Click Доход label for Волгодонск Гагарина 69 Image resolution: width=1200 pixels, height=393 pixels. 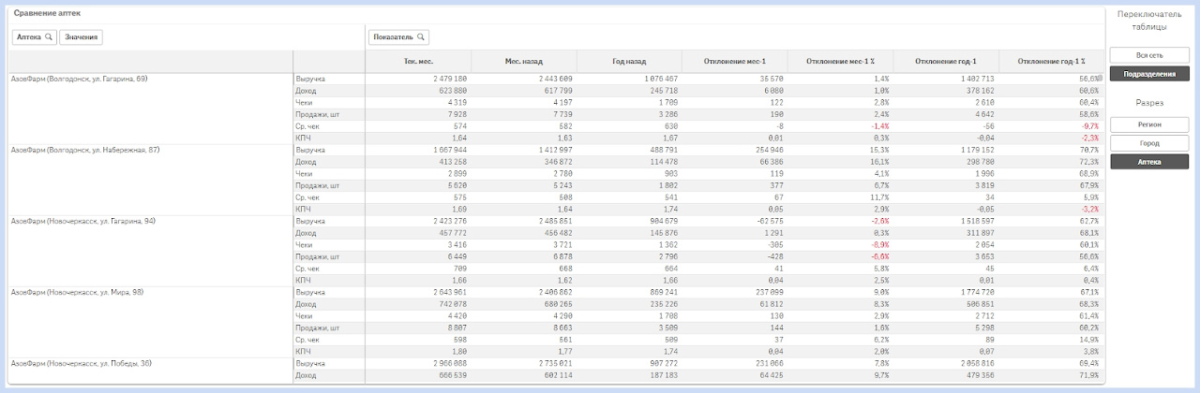coord(306,91)
